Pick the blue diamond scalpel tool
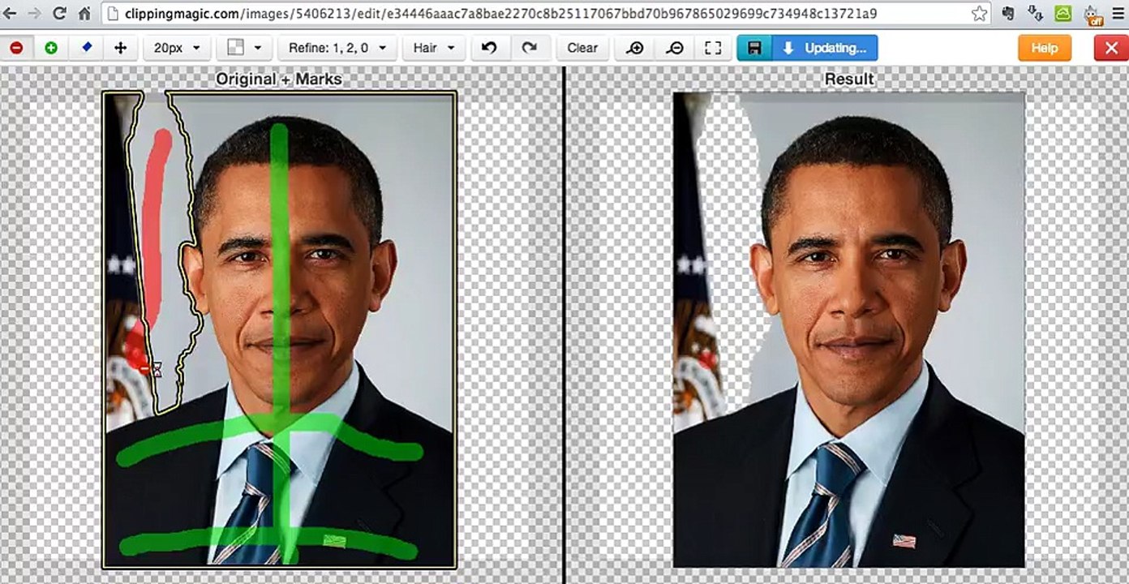 [x=86, y=48]
